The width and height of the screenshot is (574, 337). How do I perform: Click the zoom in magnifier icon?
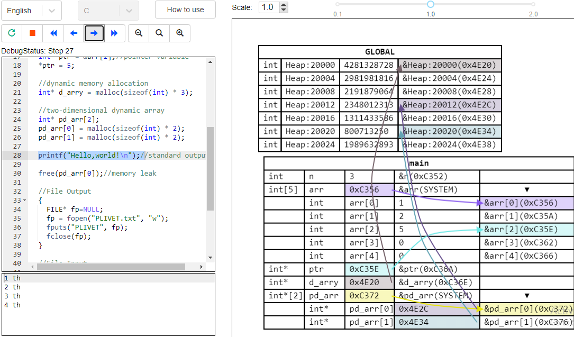[x=179, y=33]
